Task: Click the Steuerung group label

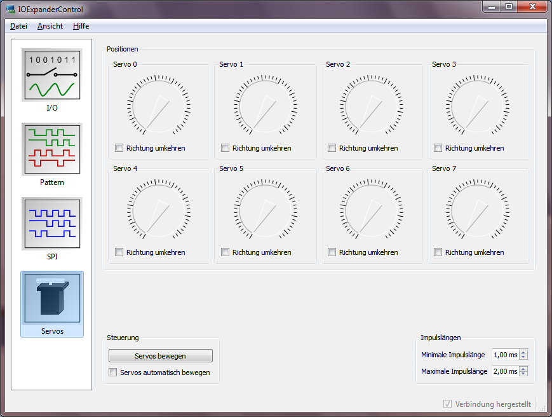Action: coord(123,338)
